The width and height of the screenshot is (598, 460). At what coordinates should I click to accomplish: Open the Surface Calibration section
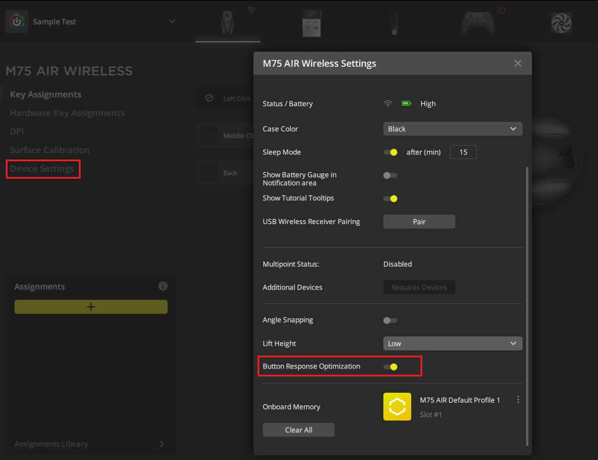(49, 150)
